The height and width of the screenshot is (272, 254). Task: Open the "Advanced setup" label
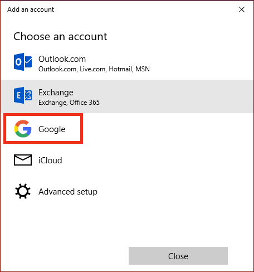(x=68, y=192)
